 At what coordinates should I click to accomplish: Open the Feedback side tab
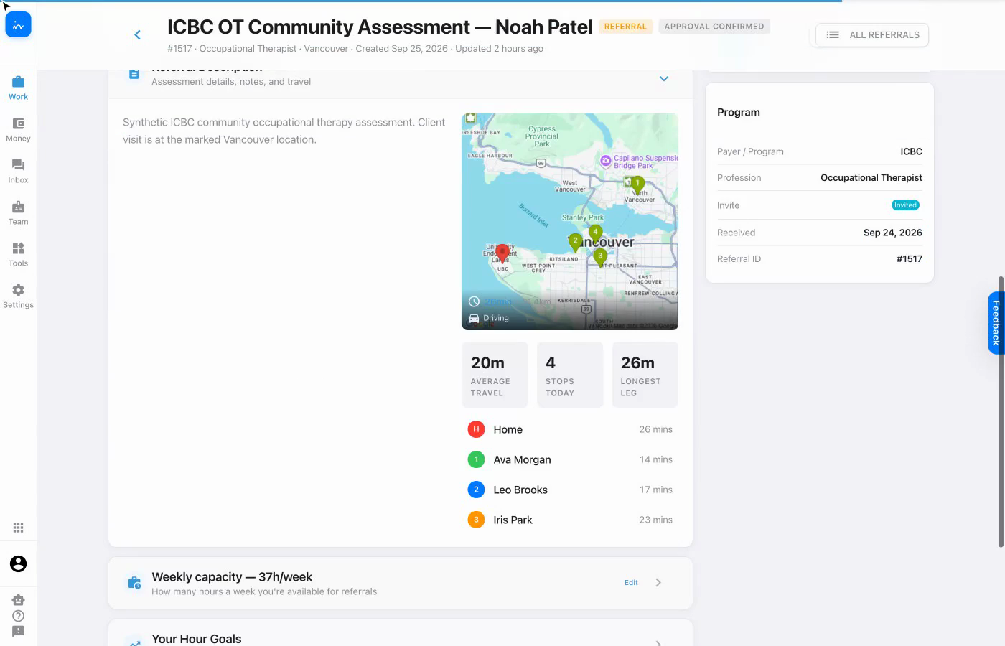(x=996, y=323)
